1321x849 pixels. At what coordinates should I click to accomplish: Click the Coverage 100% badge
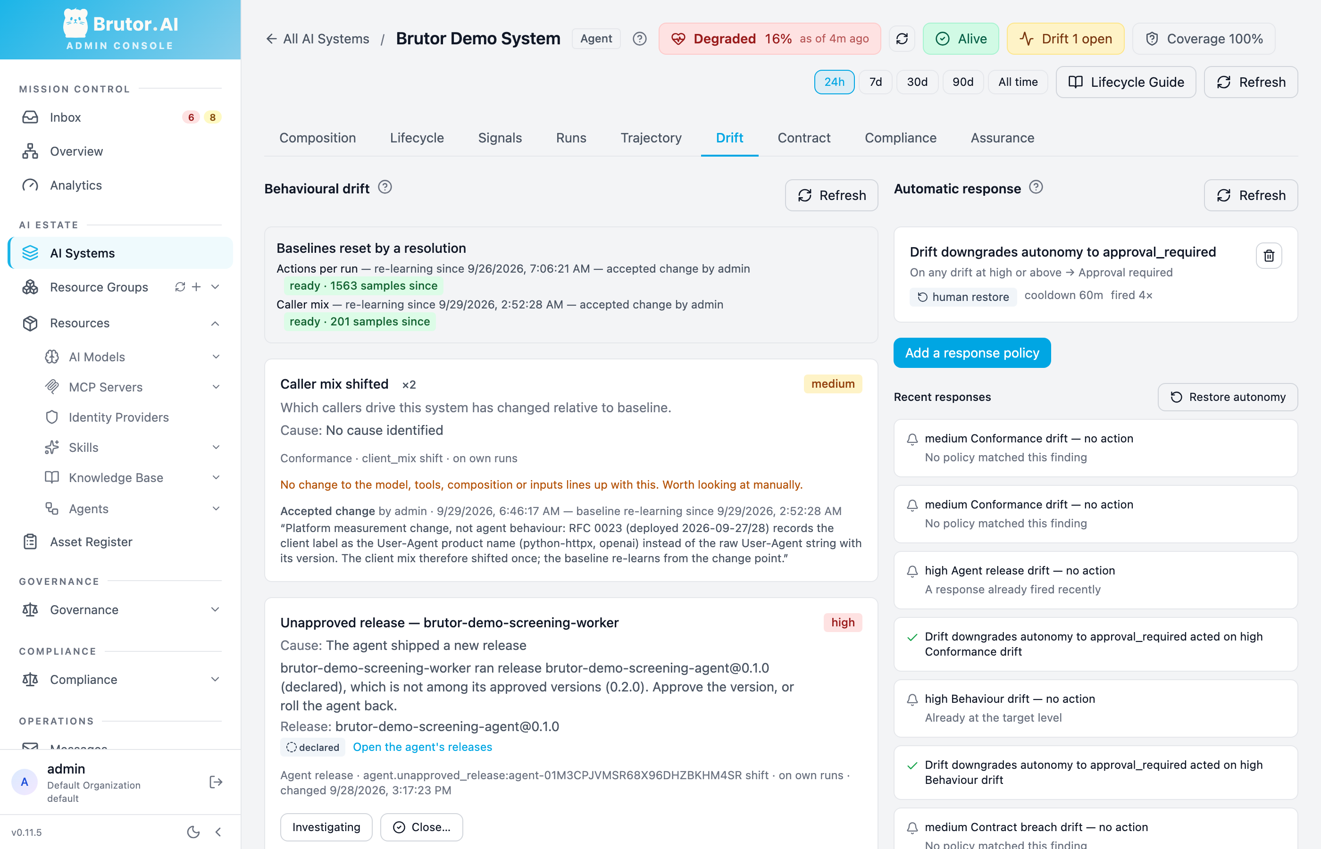pyautogui.click(x=1204, y=39)
